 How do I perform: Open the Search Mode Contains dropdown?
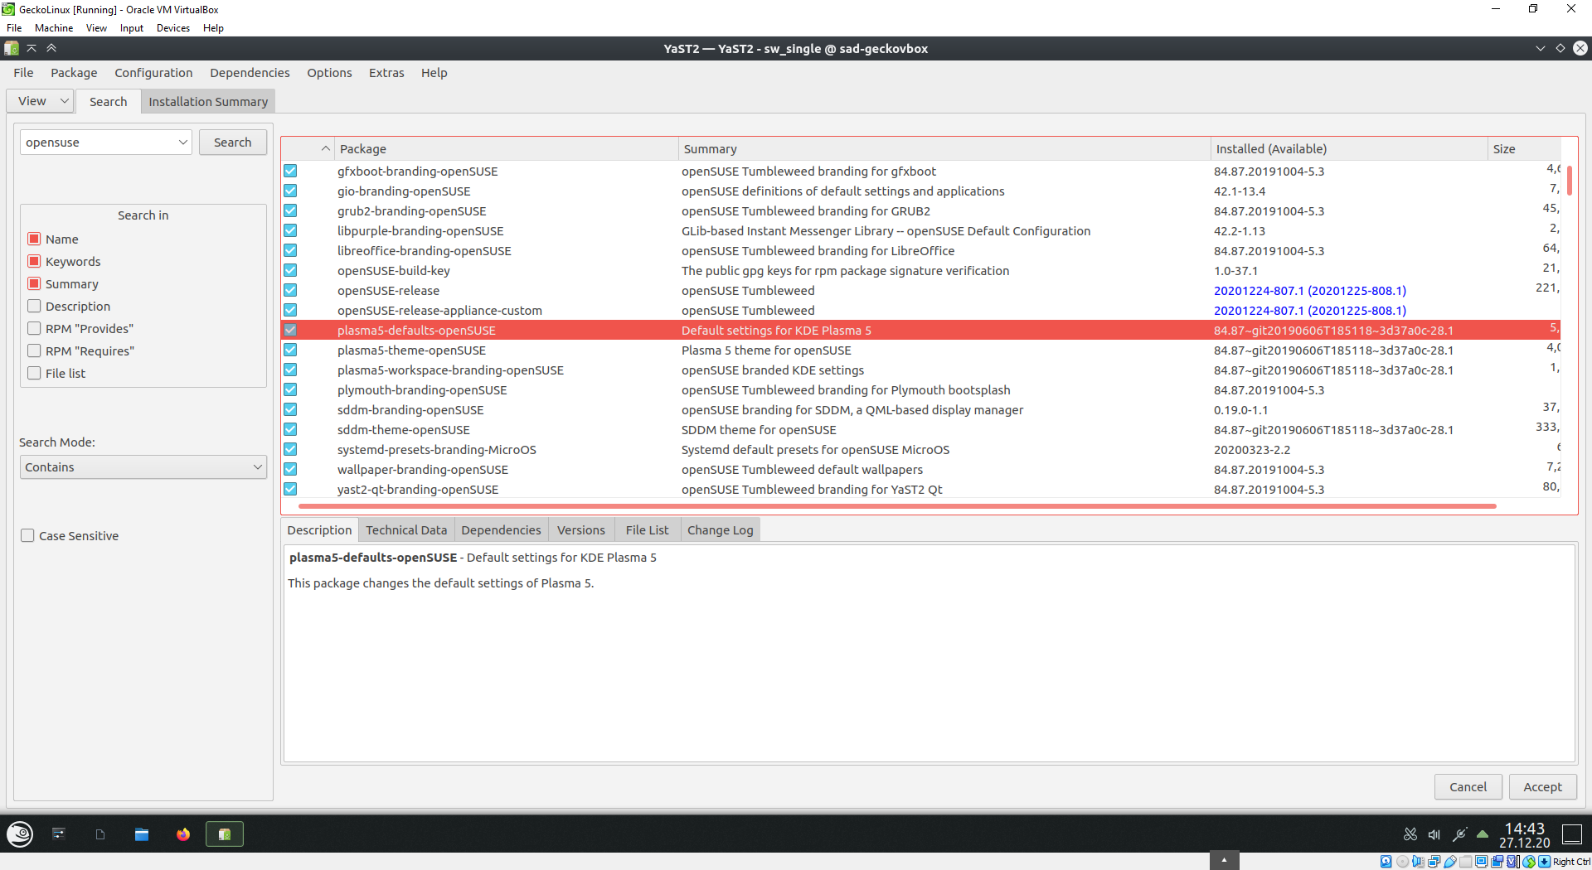(x=143, y=466)
